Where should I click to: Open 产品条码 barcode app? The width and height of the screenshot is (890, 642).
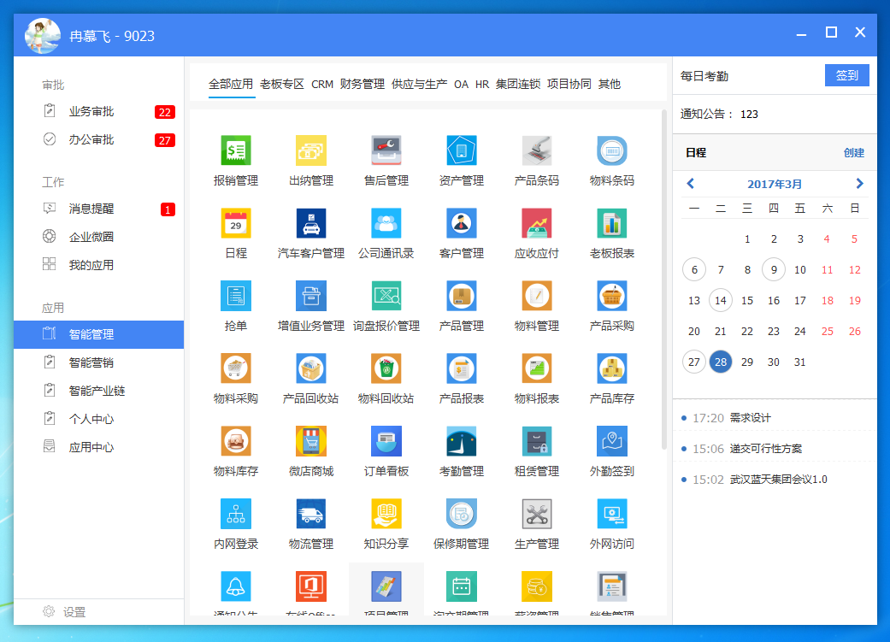pyautogui.click(x=536, y=151)
